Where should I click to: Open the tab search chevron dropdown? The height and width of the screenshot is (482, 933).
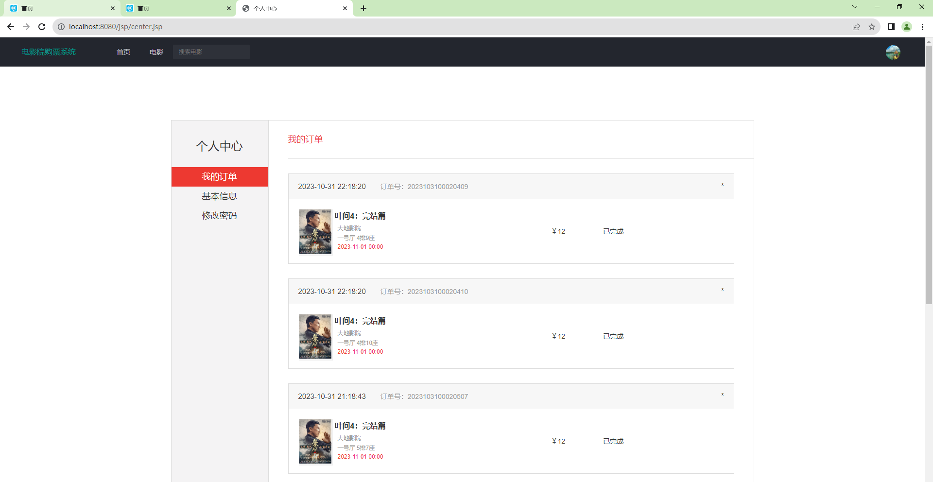[854, 7]
